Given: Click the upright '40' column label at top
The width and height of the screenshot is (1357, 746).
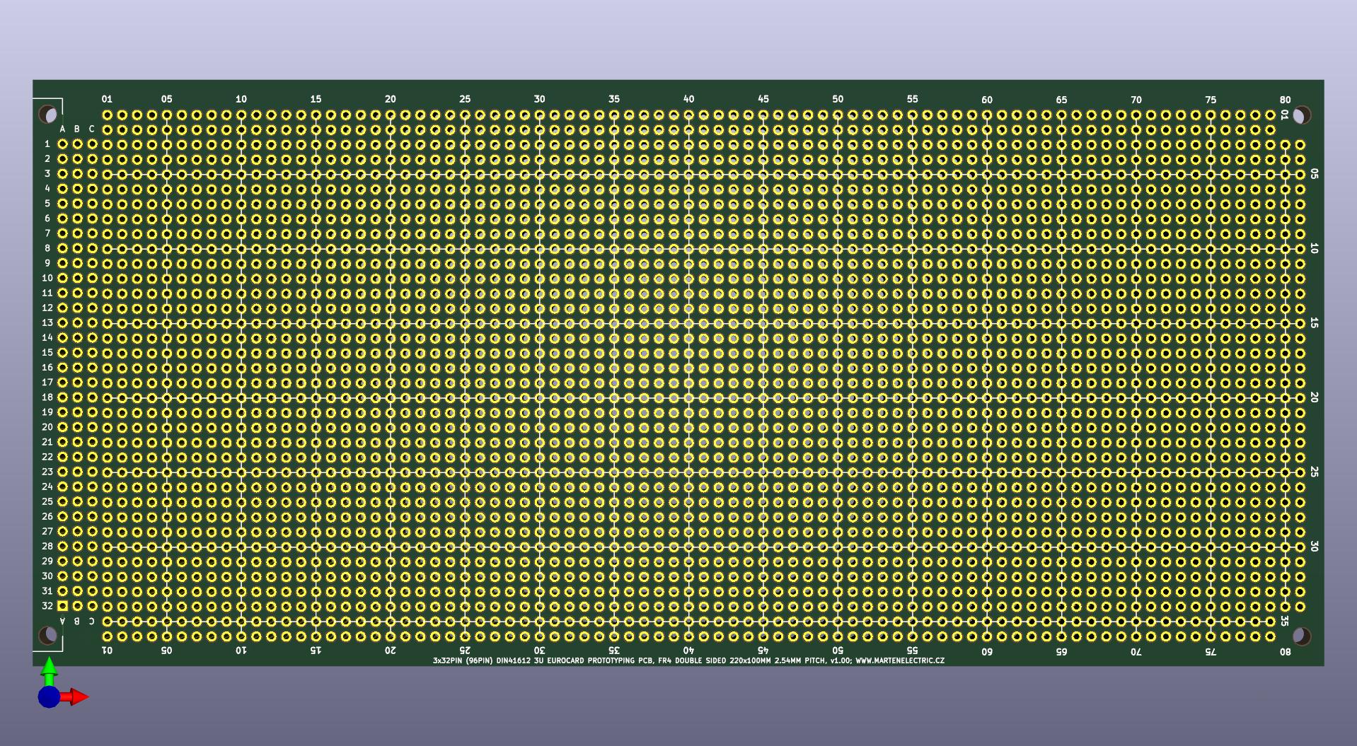Looking at the screenshot, I should coord(688,99).
